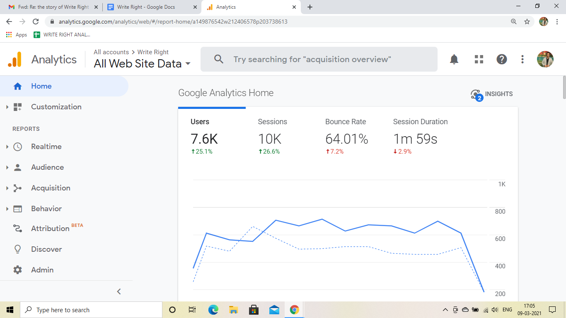Expand the Audience reports arrow
The width and height of the screenshot is (566, 318).
click(x=7, y=167)
